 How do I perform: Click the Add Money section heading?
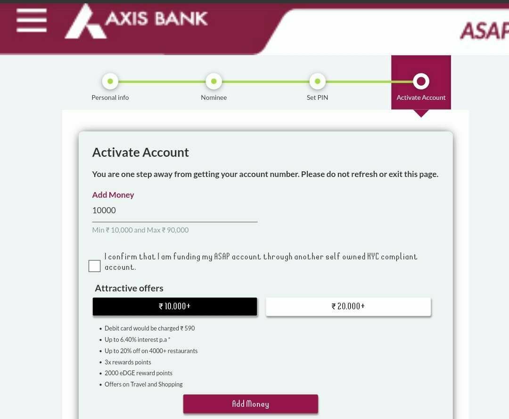click(113, 194)
